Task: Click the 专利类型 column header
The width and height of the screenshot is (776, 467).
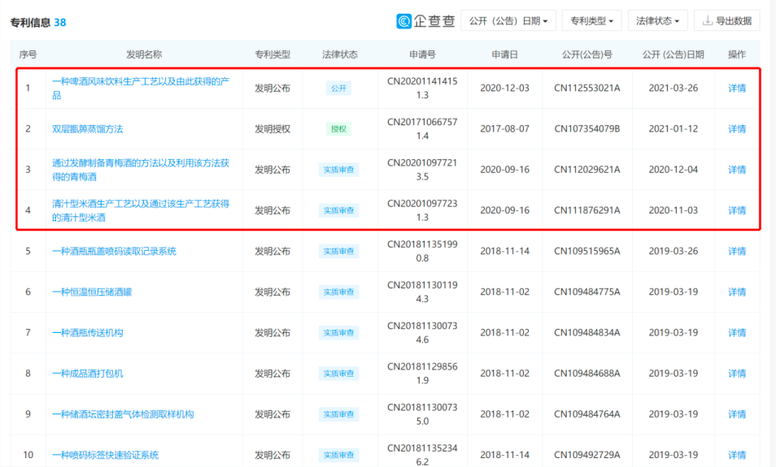Action: (272, 54)
